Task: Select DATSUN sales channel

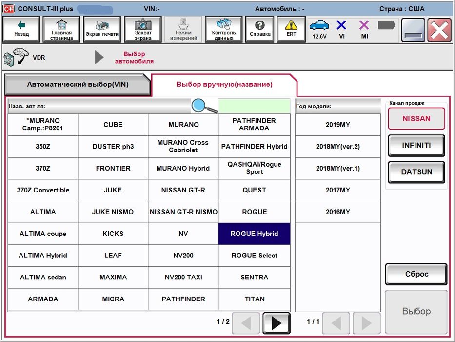Action: (x=416, y=172)
